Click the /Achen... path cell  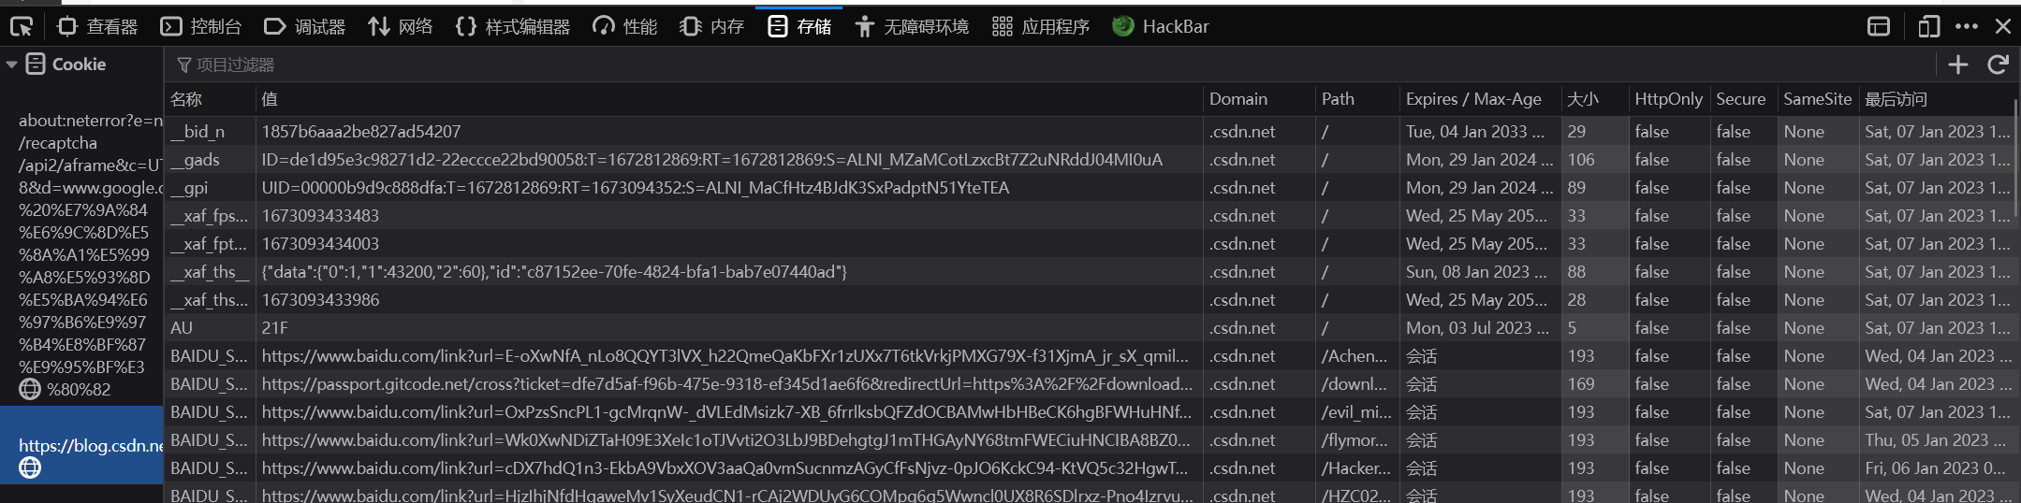tap(1355, 356)
